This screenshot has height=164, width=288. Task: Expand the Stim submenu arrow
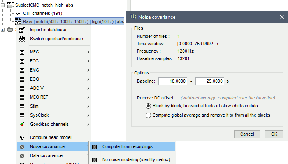pos(88,106)
